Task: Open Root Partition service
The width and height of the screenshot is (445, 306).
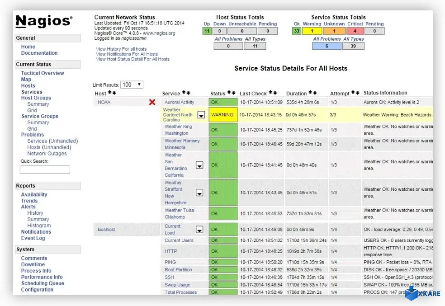Action: (178, 270)
